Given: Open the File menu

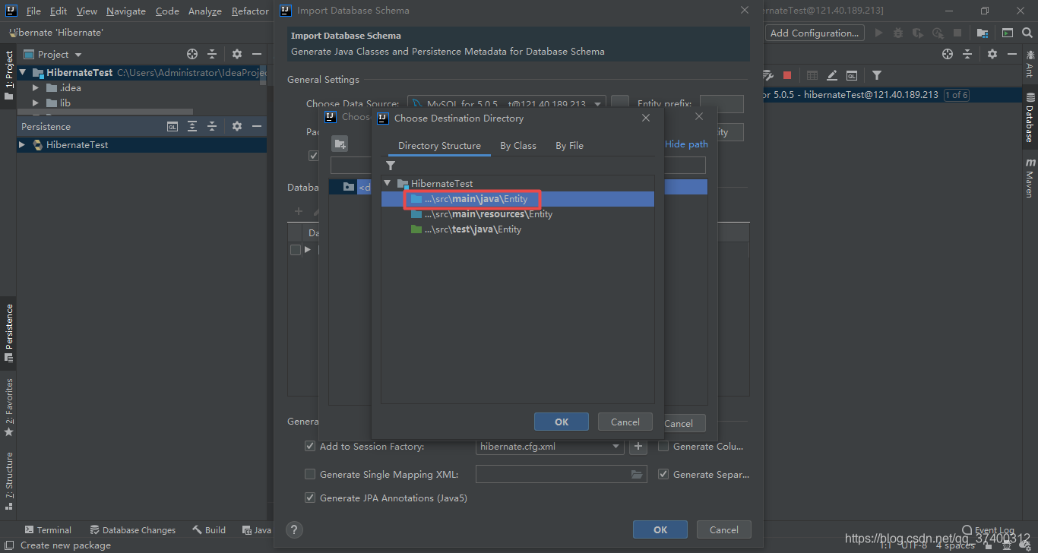Looking at the screenshot, I should 33,11.
